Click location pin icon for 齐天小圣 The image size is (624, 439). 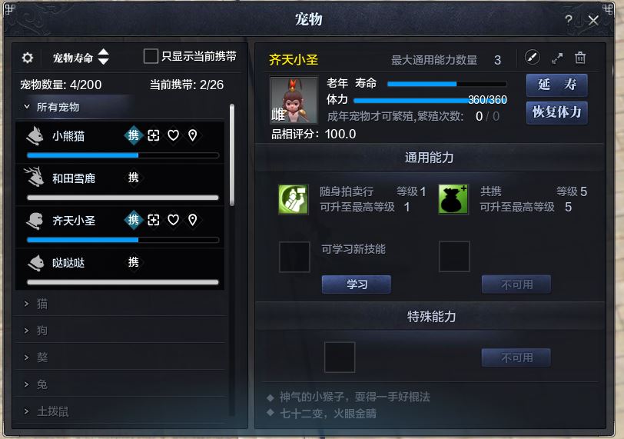pos(193,220)
